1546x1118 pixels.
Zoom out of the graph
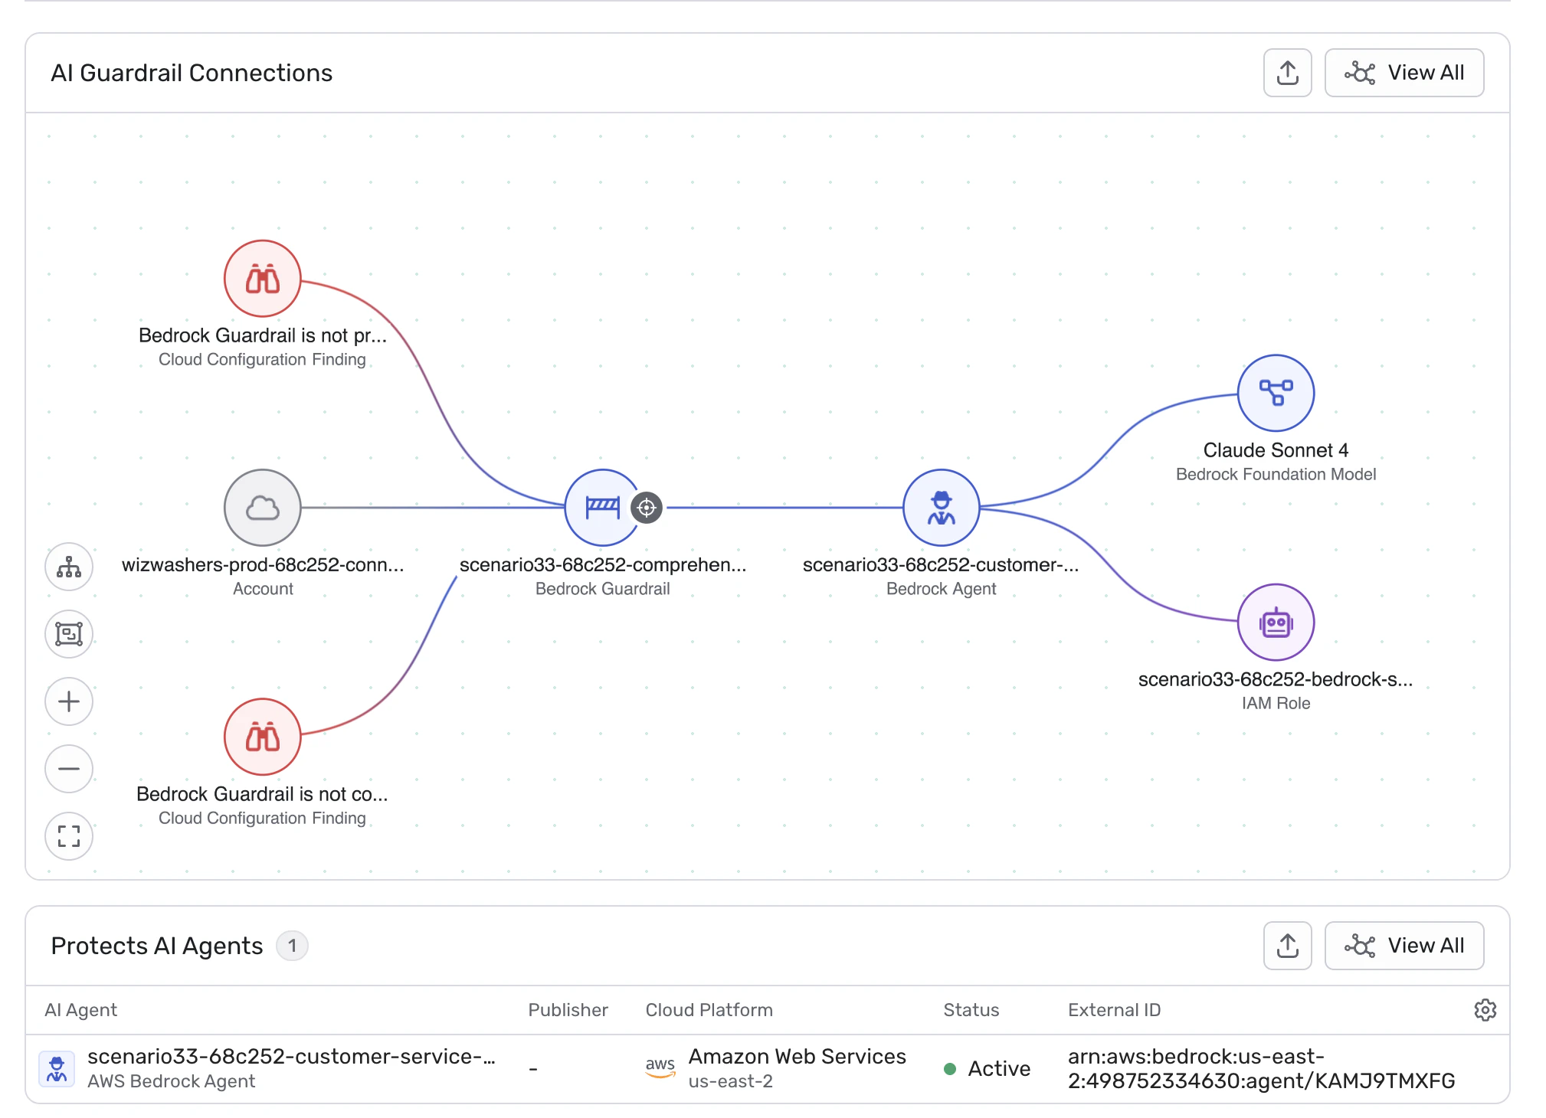click(x=69, y=769)
